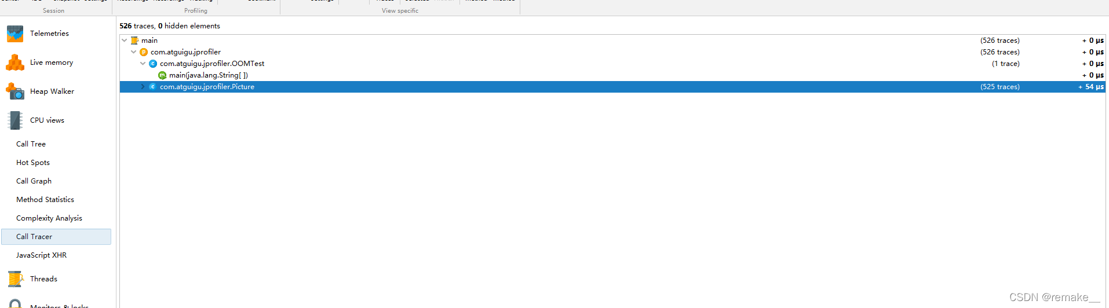This screenshot has height=308, width=1109.
Task: Select the main tree row text
Action: (149, 41)
